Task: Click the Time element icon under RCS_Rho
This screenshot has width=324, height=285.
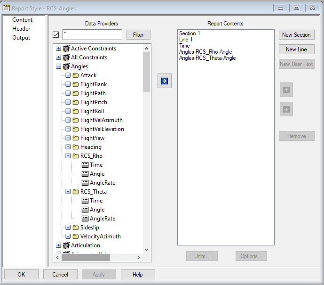Action: 85,165
